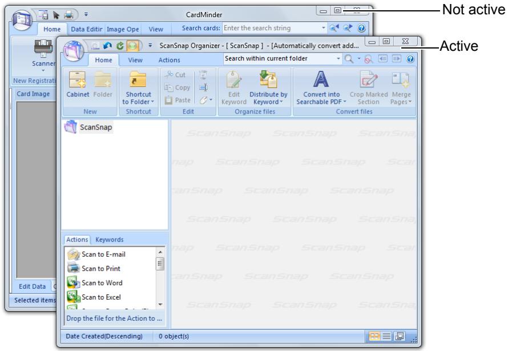
Task: Choose Scan to Print action
Action: point(94,268)
